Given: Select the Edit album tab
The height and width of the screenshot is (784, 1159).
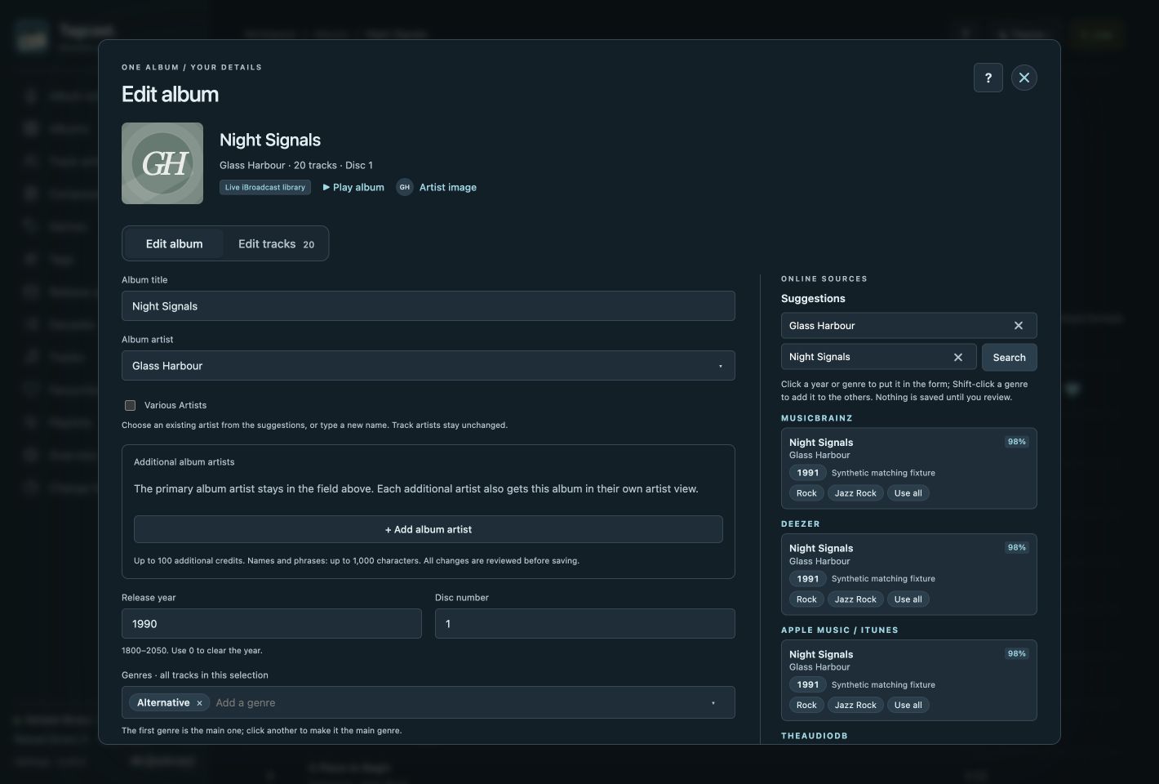Looking at the screenshot, I should 175,244.
